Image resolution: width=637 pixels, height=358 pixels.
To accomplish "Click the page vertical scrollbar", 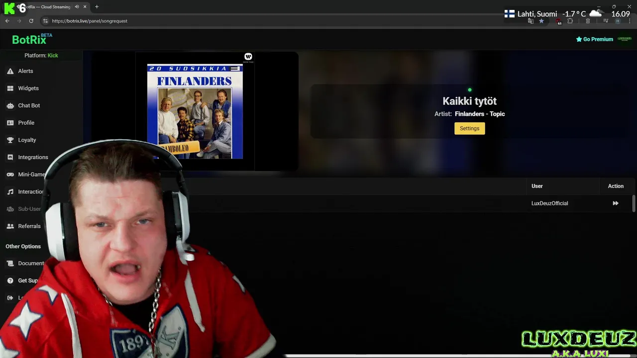I will (634, 204).
